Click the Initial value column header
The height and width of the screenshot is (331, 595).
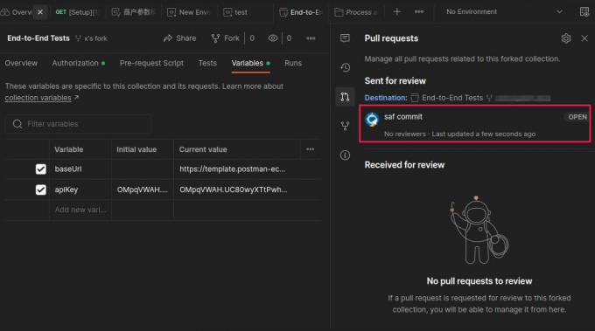click(x=136, y=149)
